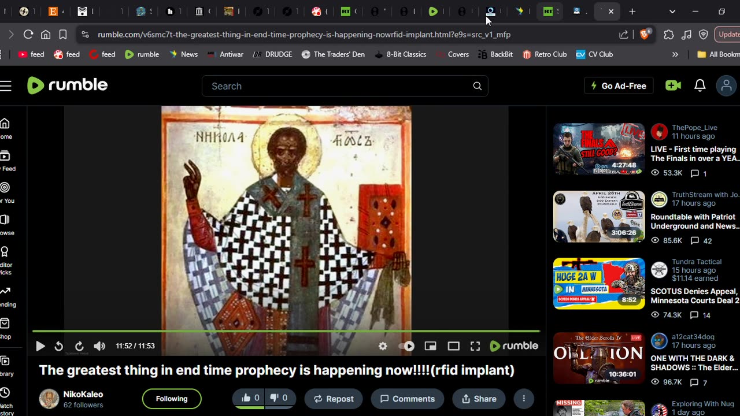Open Tundra Tactical channel name

pyautogui.click(x=697, y=262)
